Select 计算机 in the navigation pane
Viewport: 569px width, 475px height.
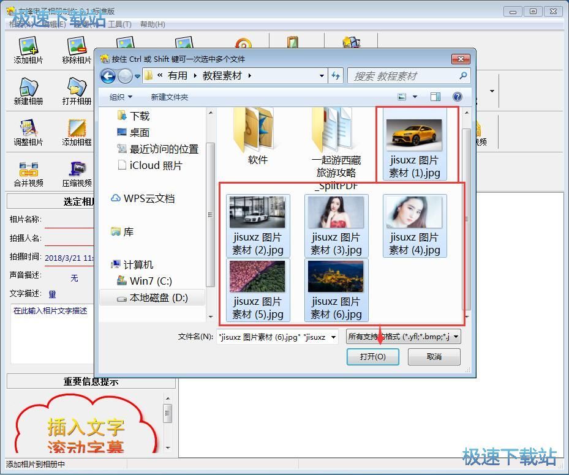pyautogui.click(x=132, y=264)
